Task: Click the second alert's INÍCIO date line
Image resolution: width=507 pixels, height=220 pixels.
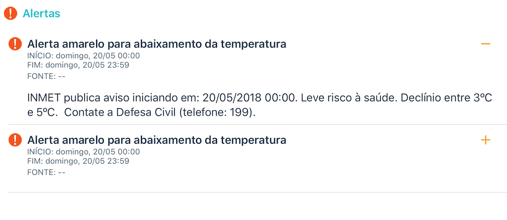Action: click(84, 152)
